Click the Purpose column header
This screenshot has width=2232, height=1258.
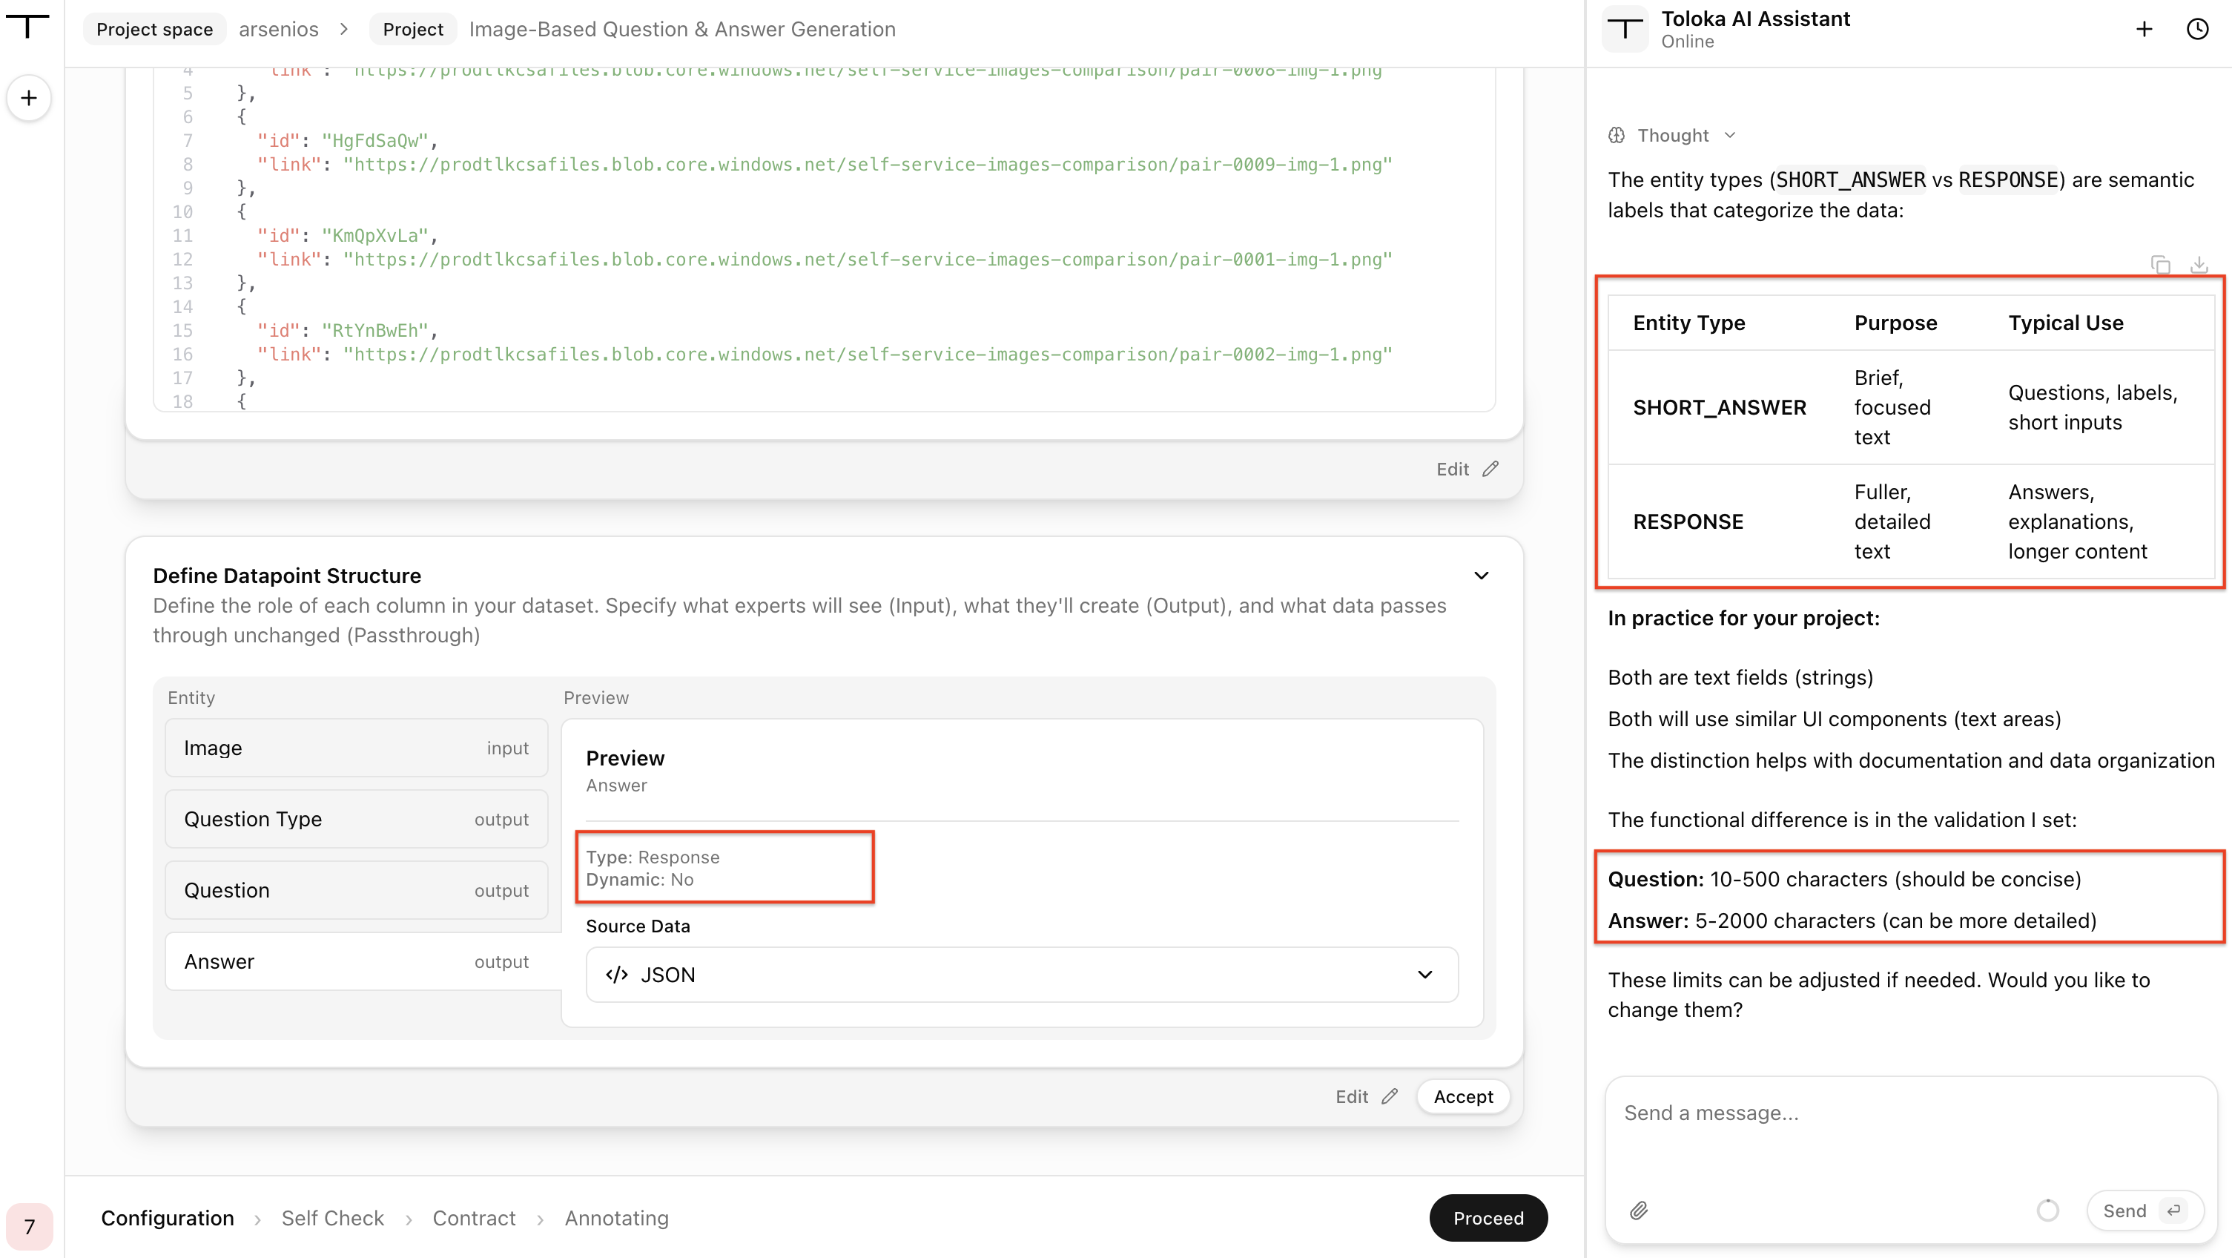pos(1895,323)
